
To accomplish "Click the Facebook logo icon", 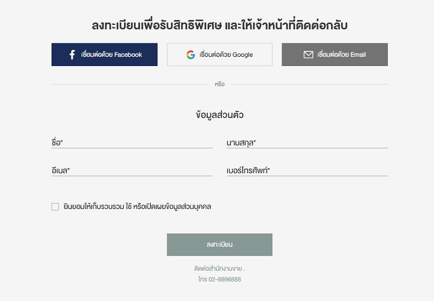I will click(72, 55).
